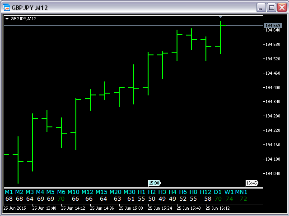Pick the MN1 timeframe label
This screenshot has height=216, width=289.
pyautogui.click(x=241, y=192)
